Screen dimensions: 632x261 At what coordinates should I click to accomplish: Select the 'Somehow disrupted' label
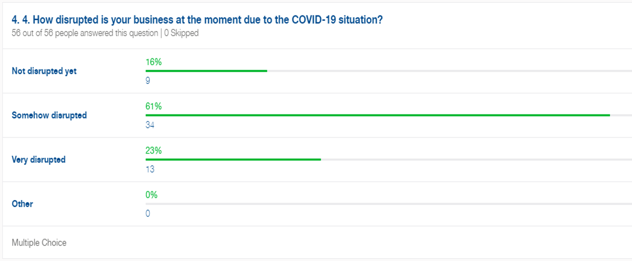pyautogui.click(x=49, y=116)
